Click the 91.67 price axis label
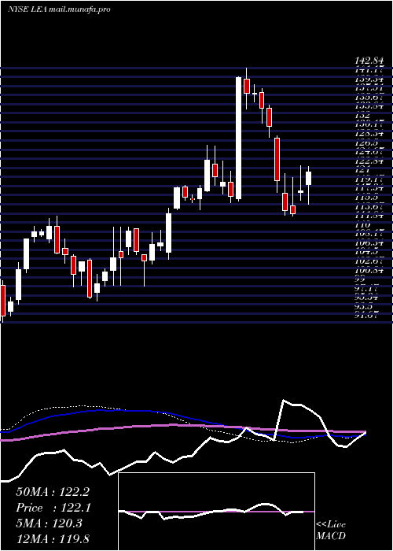Viewport: 393px width, 551px height. click(x=367, y=316)
